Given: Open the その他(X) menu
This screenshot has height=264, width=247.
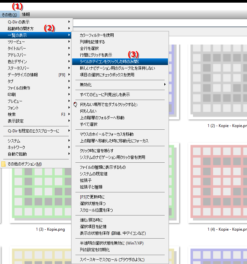Looking at the screenshot, I should 10,15.
